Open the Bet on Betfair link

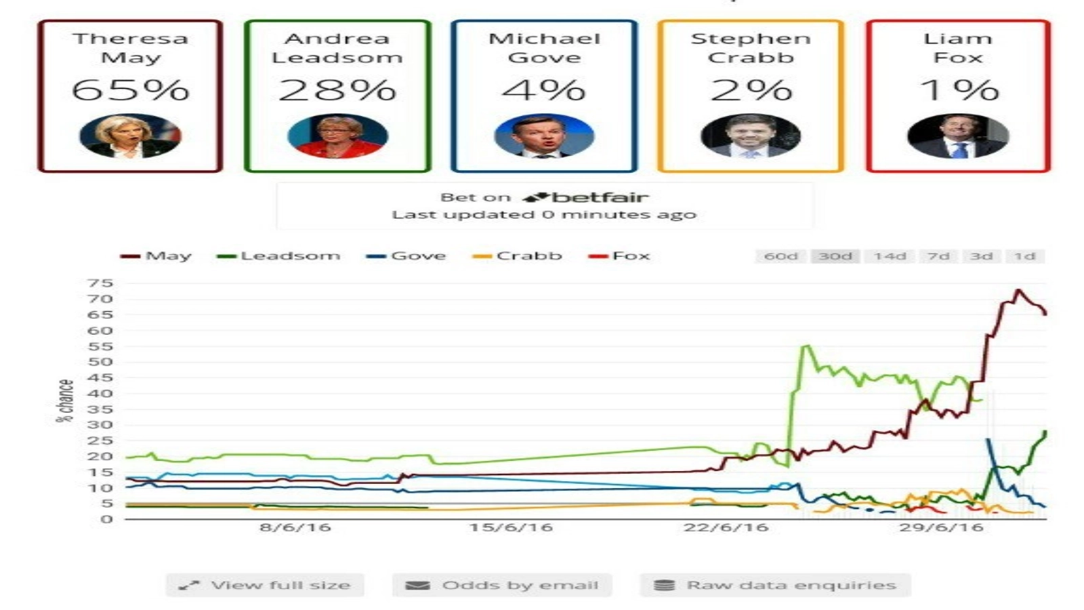point(545,198)
